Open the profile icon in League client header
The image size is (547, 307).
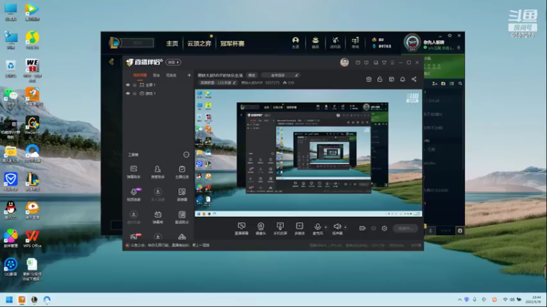point(295,42)
